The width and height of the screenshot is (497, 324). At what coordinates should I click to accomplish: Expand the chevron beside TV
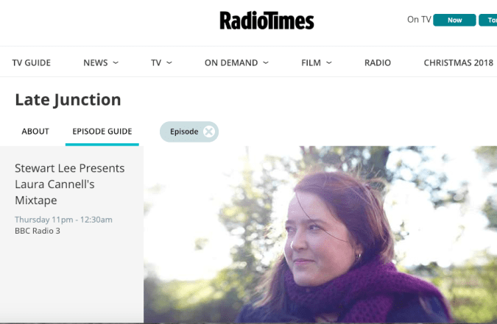(x=169, y=63)
